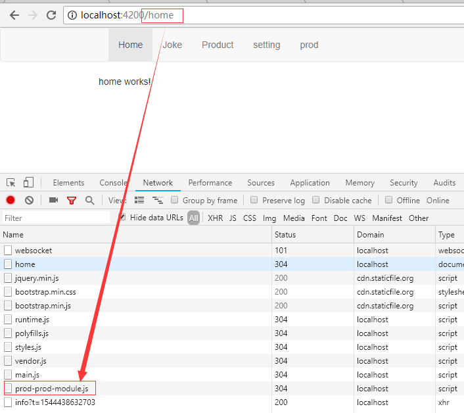This screenshot has height=413, width=464.
Task: Stop recording network log red button
Action: coord(11,201)
